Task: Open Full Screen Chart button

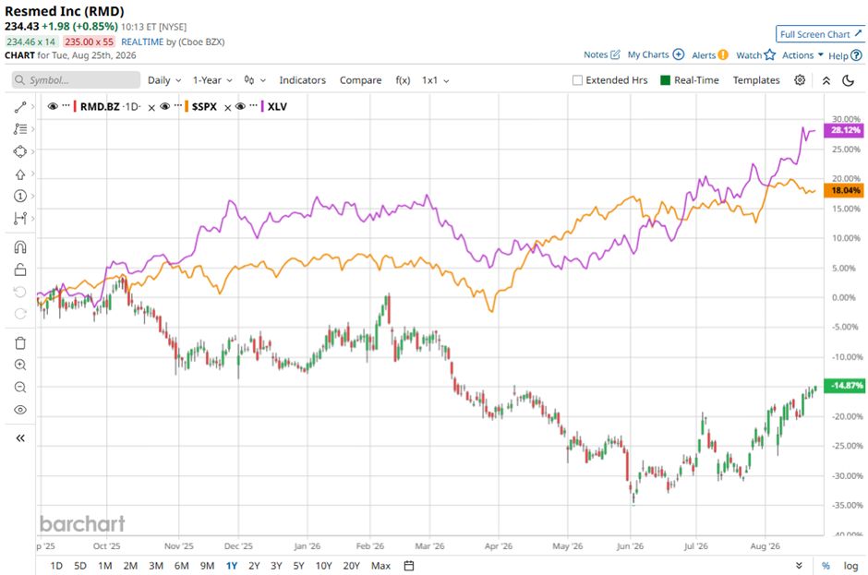Action: coord(820,34)
